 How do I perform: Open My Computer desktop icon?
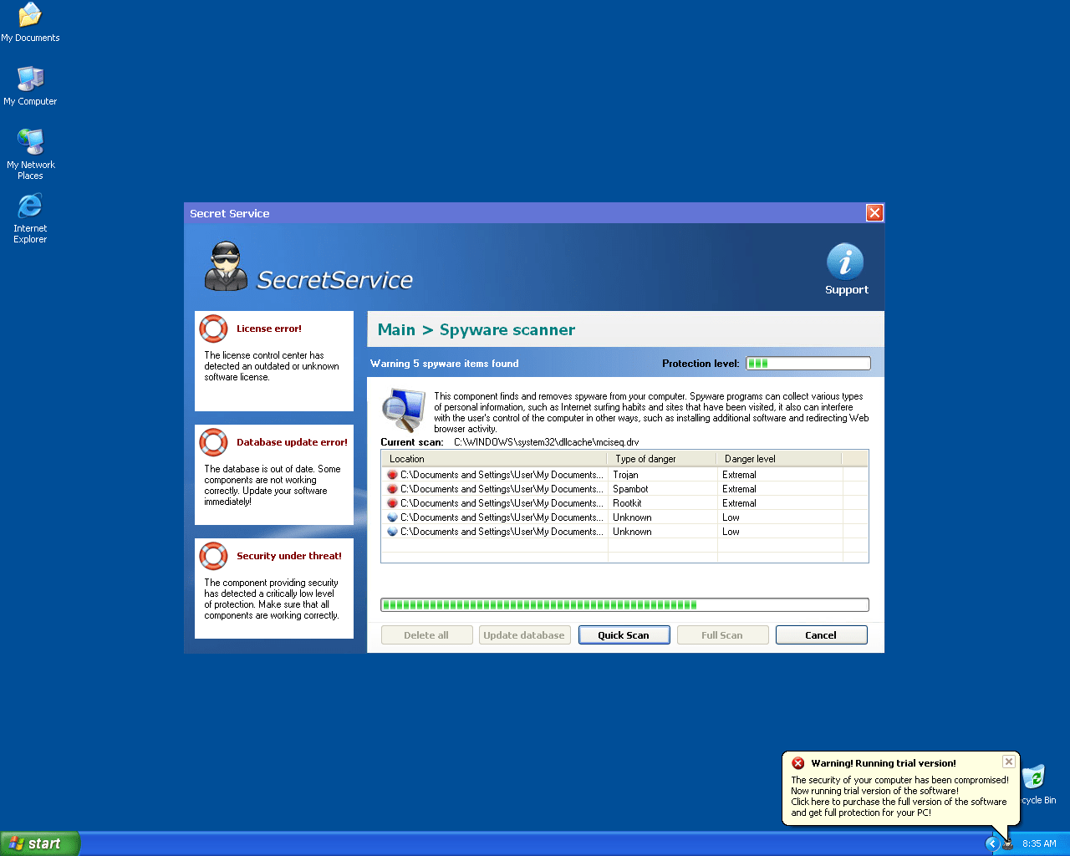click(x=30, y=79)
